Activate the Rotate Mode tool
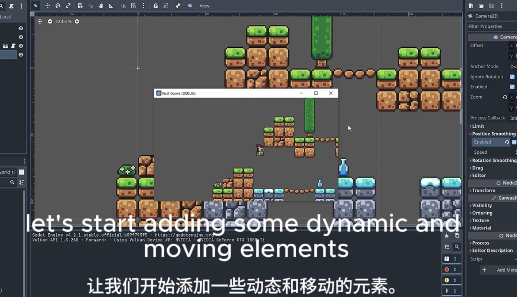Screen dimensions: 517x297 [58, 6]
